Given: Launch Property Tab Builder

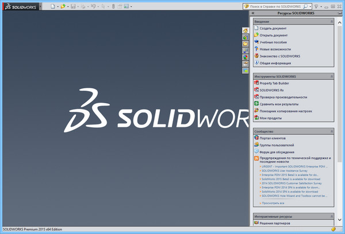Looking at the screenshot, I should pos(274,83).
